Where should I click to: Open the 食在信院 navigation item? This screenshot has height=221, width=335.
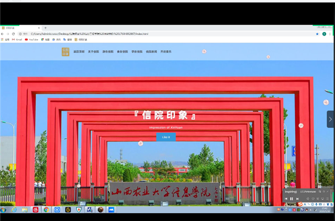tap(122, 51)
